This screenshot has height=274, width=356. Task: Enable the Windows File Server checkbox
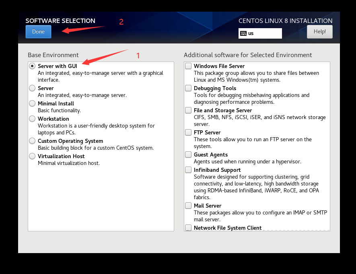(188, 66)
